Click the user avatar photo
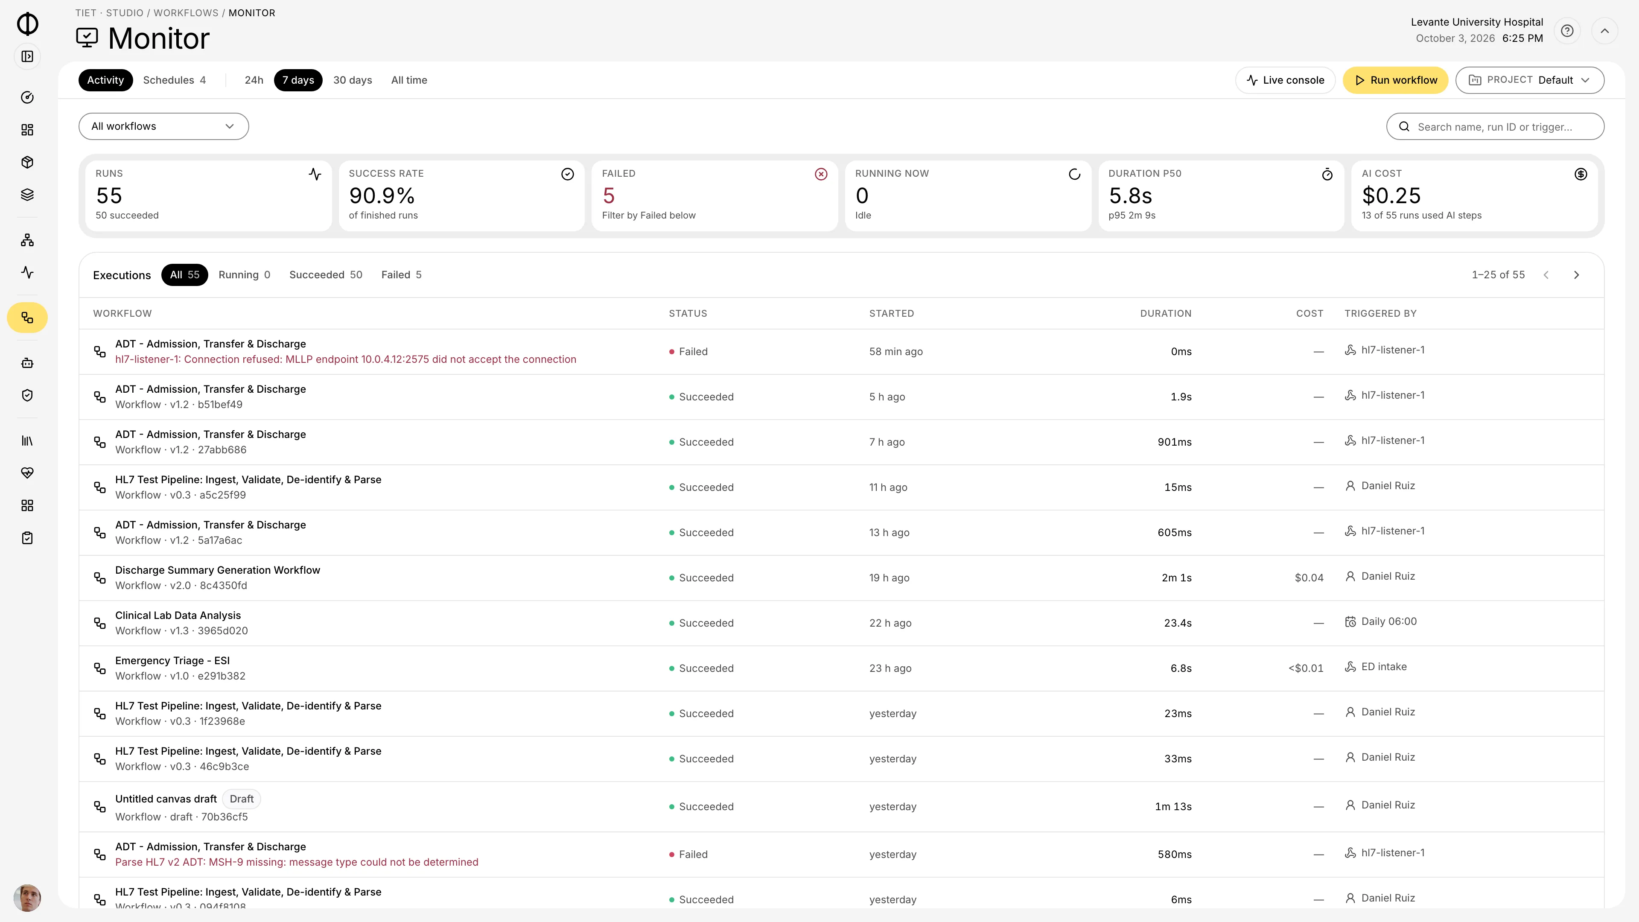Viewport: 1639px width, 922px height. pyautogui.click(x=27, y=898)
